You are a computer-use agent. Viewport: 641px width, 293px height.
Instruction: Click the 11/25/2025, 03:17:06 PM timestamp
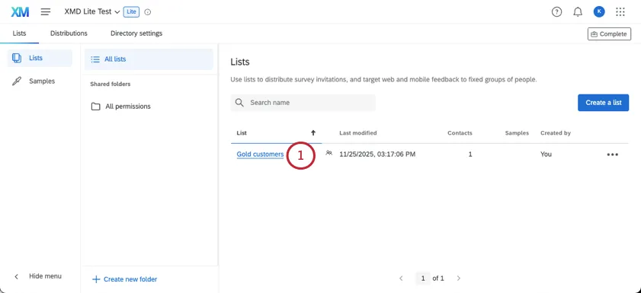point(377,154)
